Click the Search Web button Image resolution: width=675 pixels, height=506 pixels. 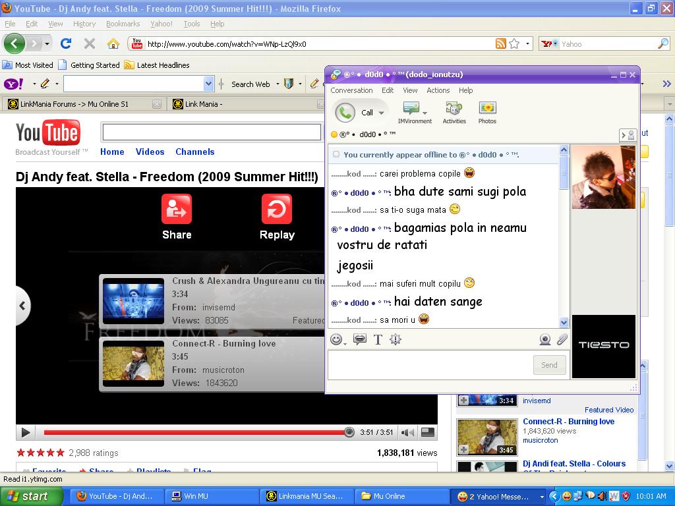pyautogui.click(x=250, y=84)
